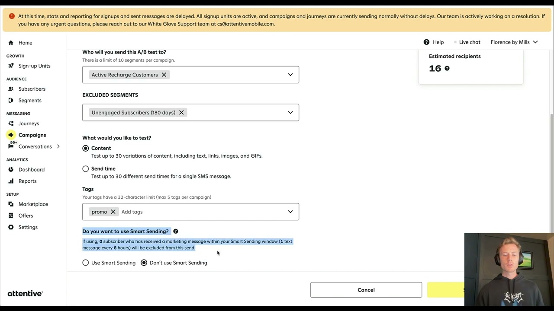Click the Journeys flow icon
The image size is (554, 311).
point(11,124)
